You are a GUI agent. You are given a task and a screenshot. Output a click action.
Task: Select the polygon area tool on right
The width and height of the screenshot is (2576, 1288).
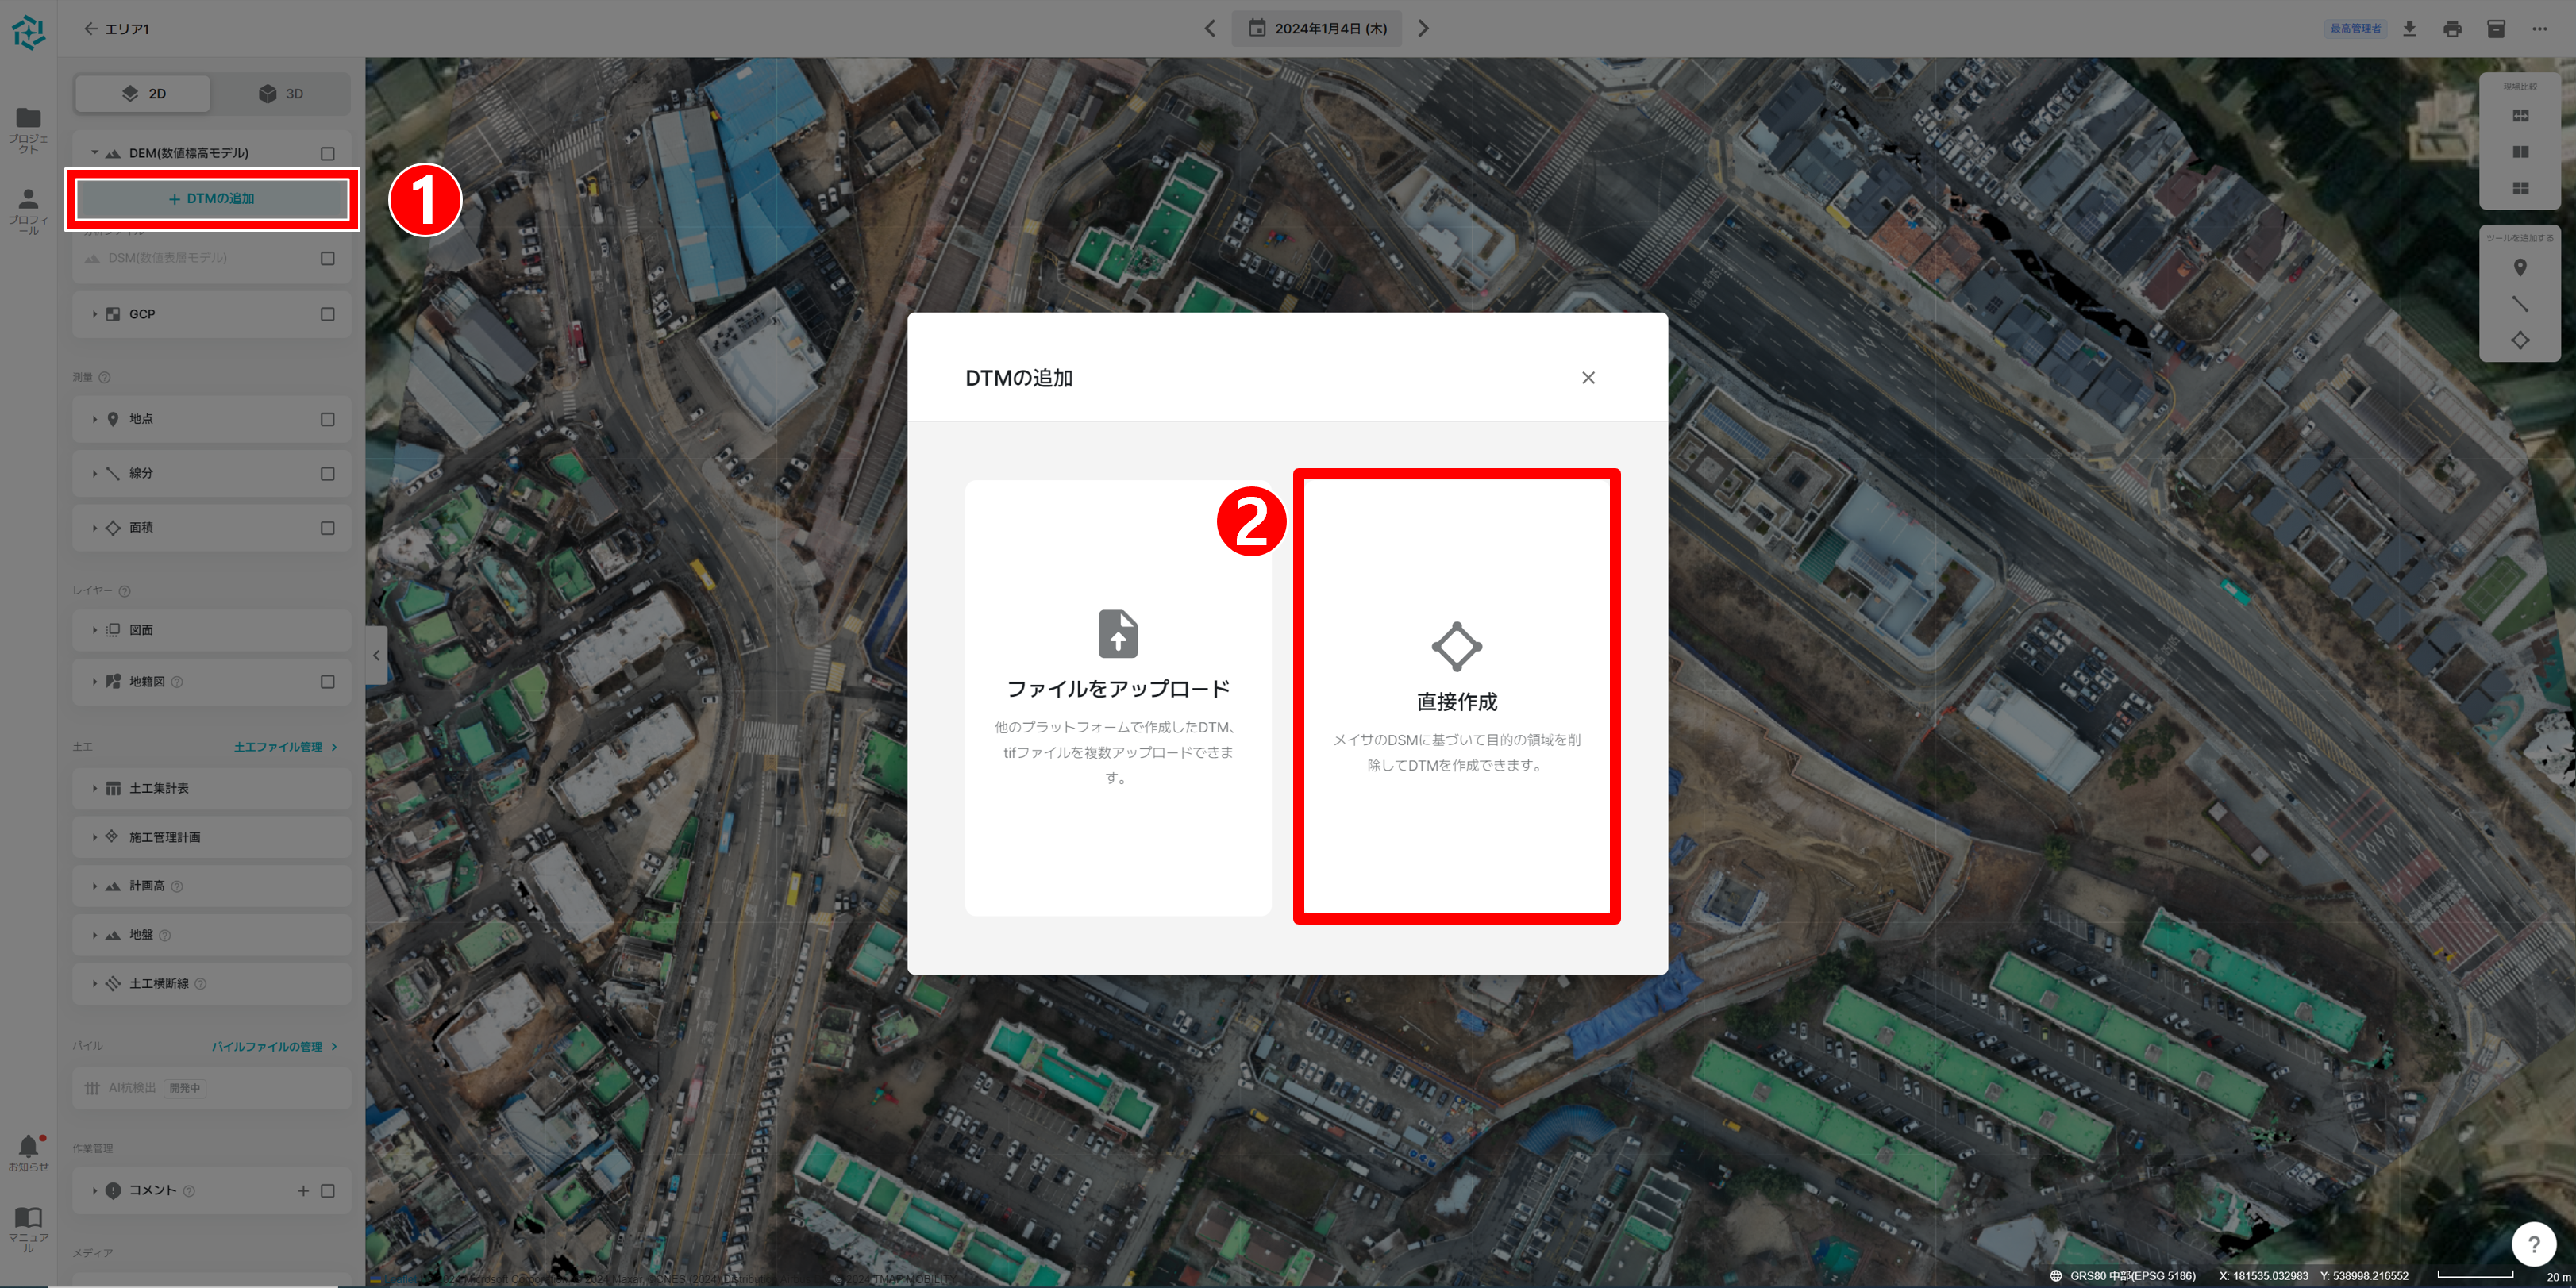2519,340
